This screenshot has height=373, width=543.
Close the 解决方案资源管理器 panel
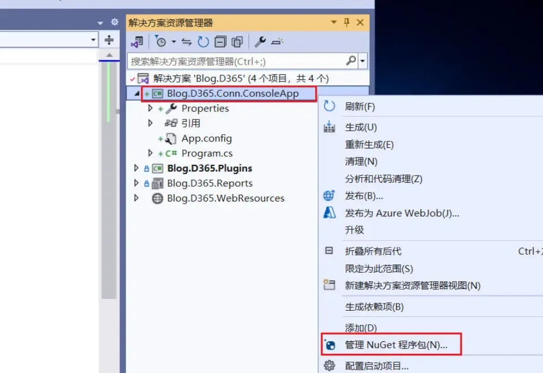coord(360,23)
